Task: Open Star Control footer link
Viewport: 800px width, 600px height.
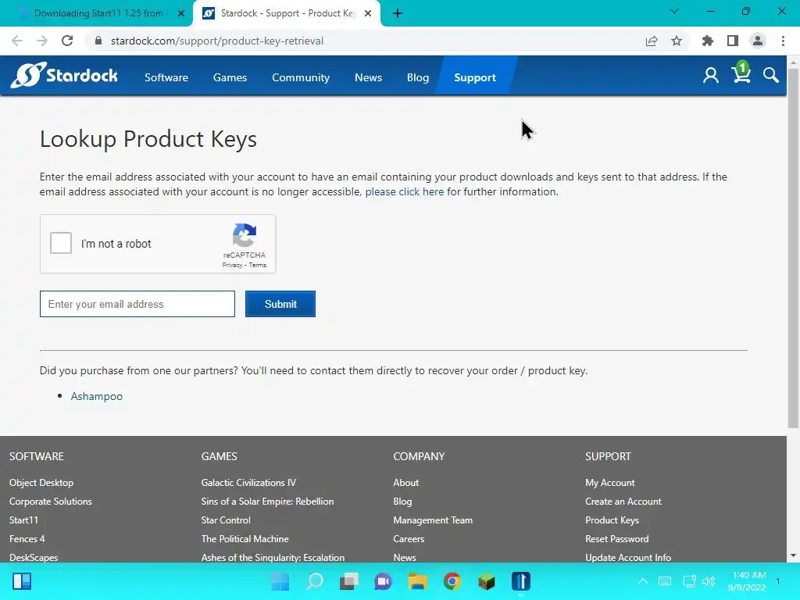Action: [226, 520]
